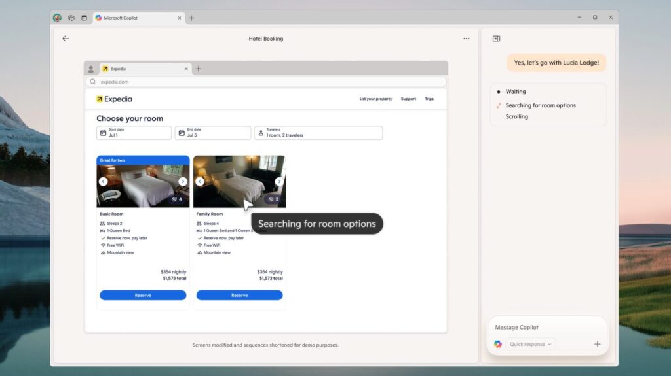Click the Family Room bedroom photo

tap(239, 182)
